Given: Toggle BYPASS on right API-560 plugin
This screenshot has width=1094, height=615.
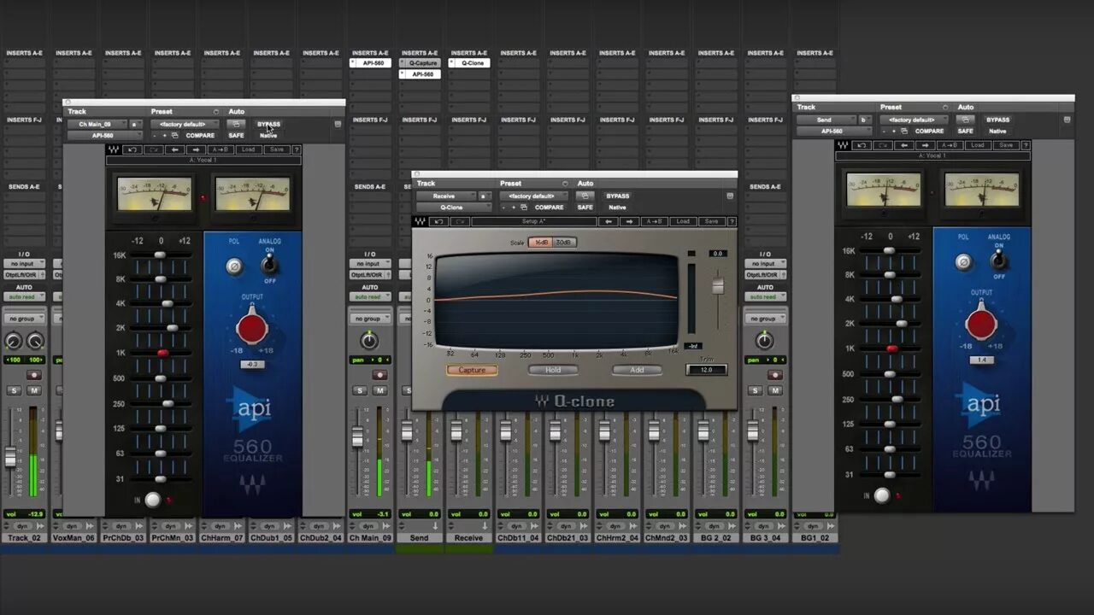Looking at the screenshot, I should 997,120.
